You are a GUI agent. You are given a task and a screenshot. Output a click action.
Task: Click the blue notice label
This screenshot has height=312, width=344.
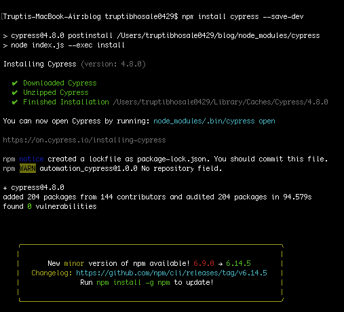31,159
